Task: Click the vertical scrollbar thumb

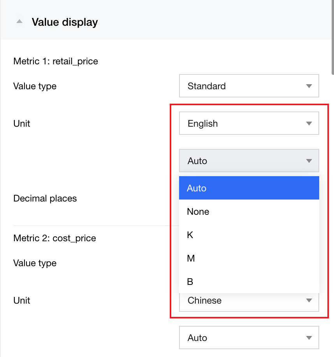Action: click(x=332, y=37)
